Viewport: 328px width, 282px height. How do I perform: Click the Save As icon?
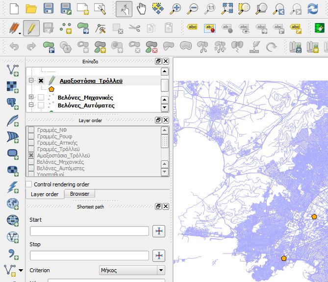66,9
